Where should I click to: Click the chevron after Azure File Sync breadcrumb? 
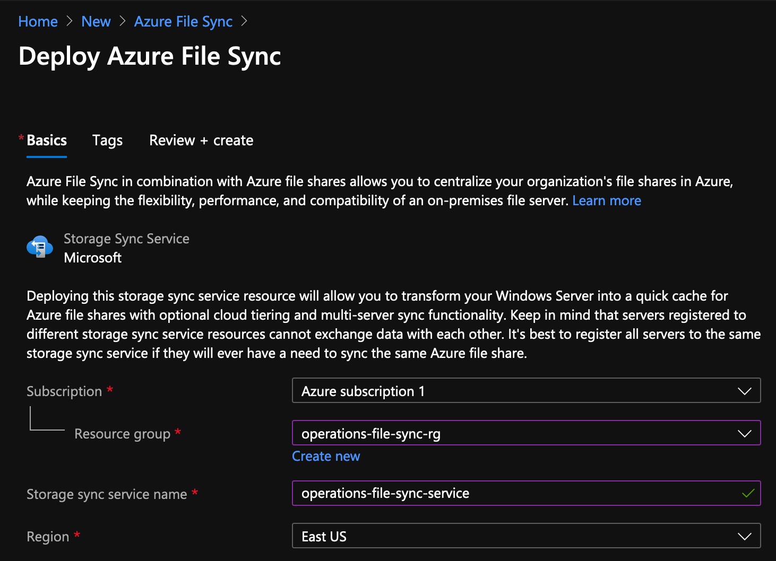244,22
